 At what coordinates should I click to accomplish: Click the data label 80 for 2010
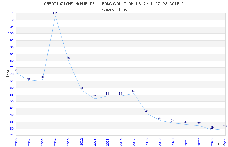tap(68, 58)
